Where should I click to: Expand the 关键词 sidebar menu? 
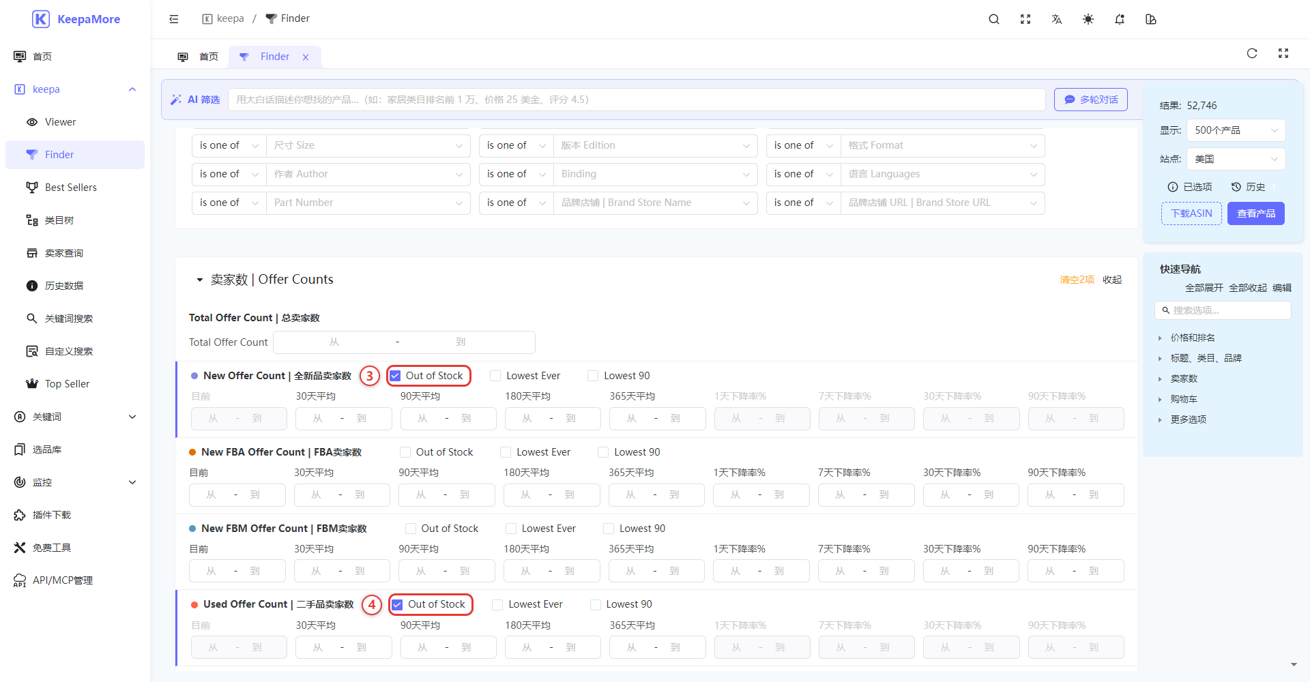(x=75, y=417)
